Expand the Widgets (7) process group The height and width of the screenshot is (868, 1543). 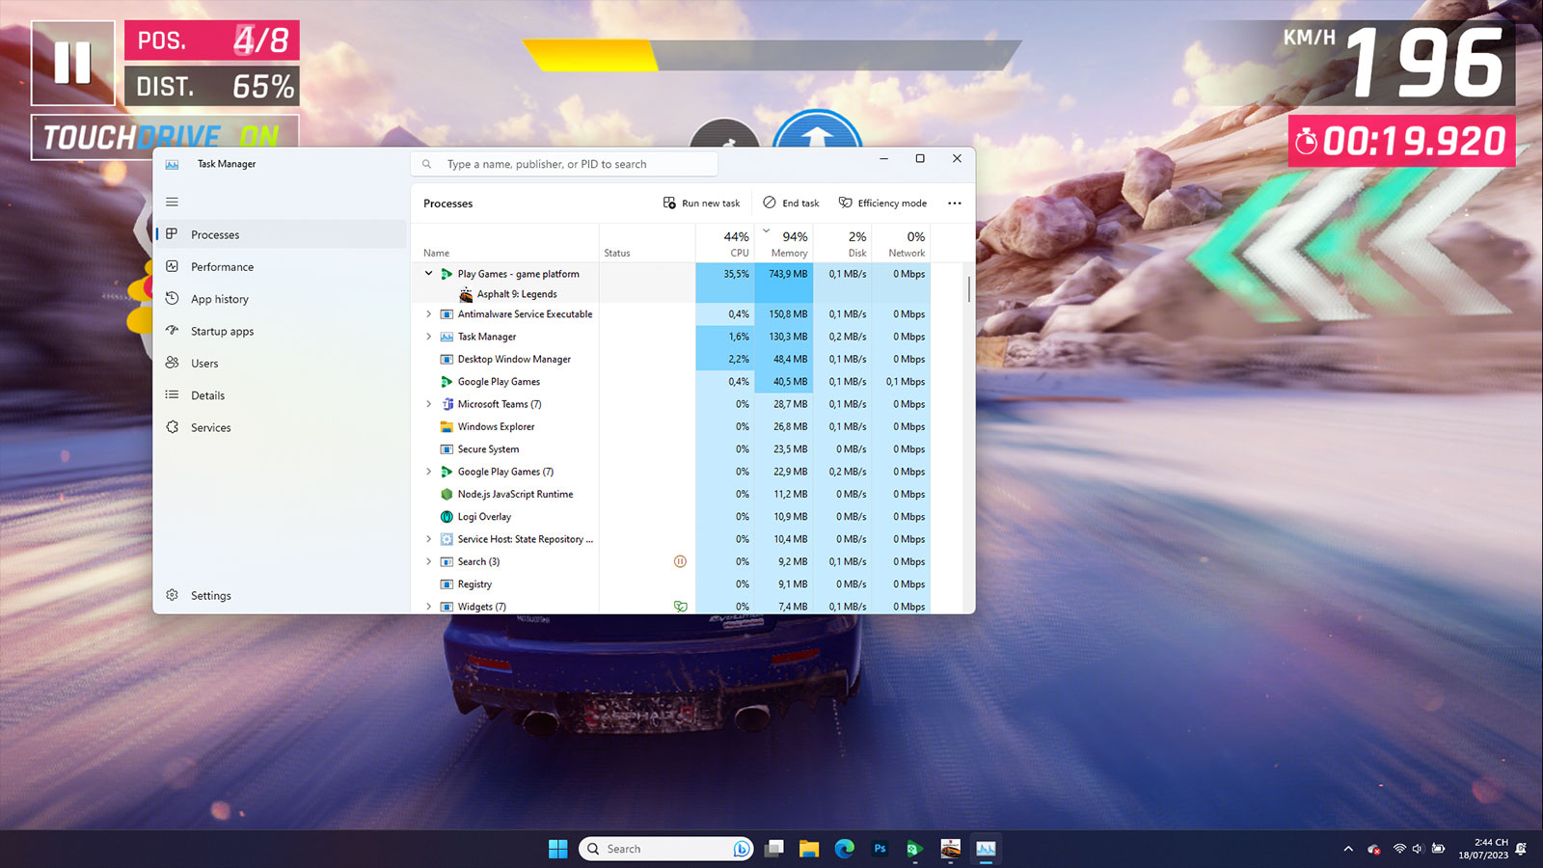tap(428, 607)
